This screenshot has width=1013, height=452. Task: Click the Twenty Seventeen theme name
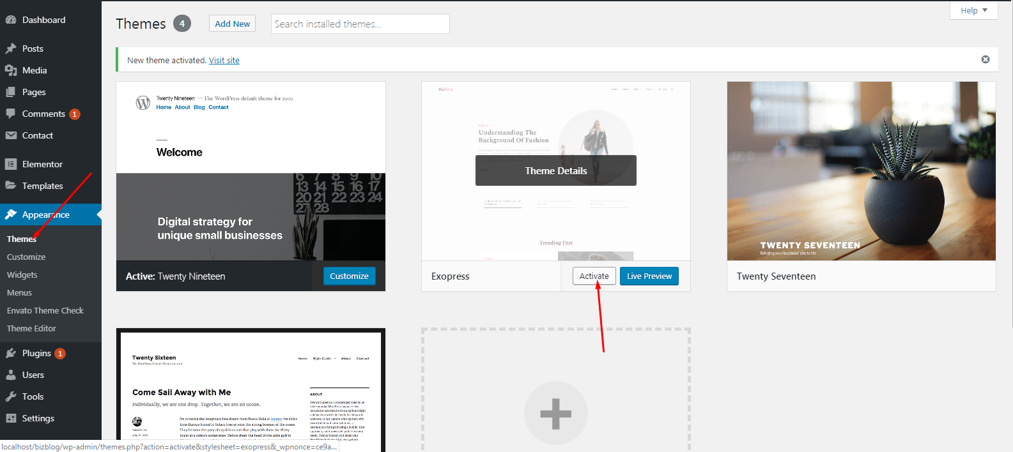coord(776,276)
